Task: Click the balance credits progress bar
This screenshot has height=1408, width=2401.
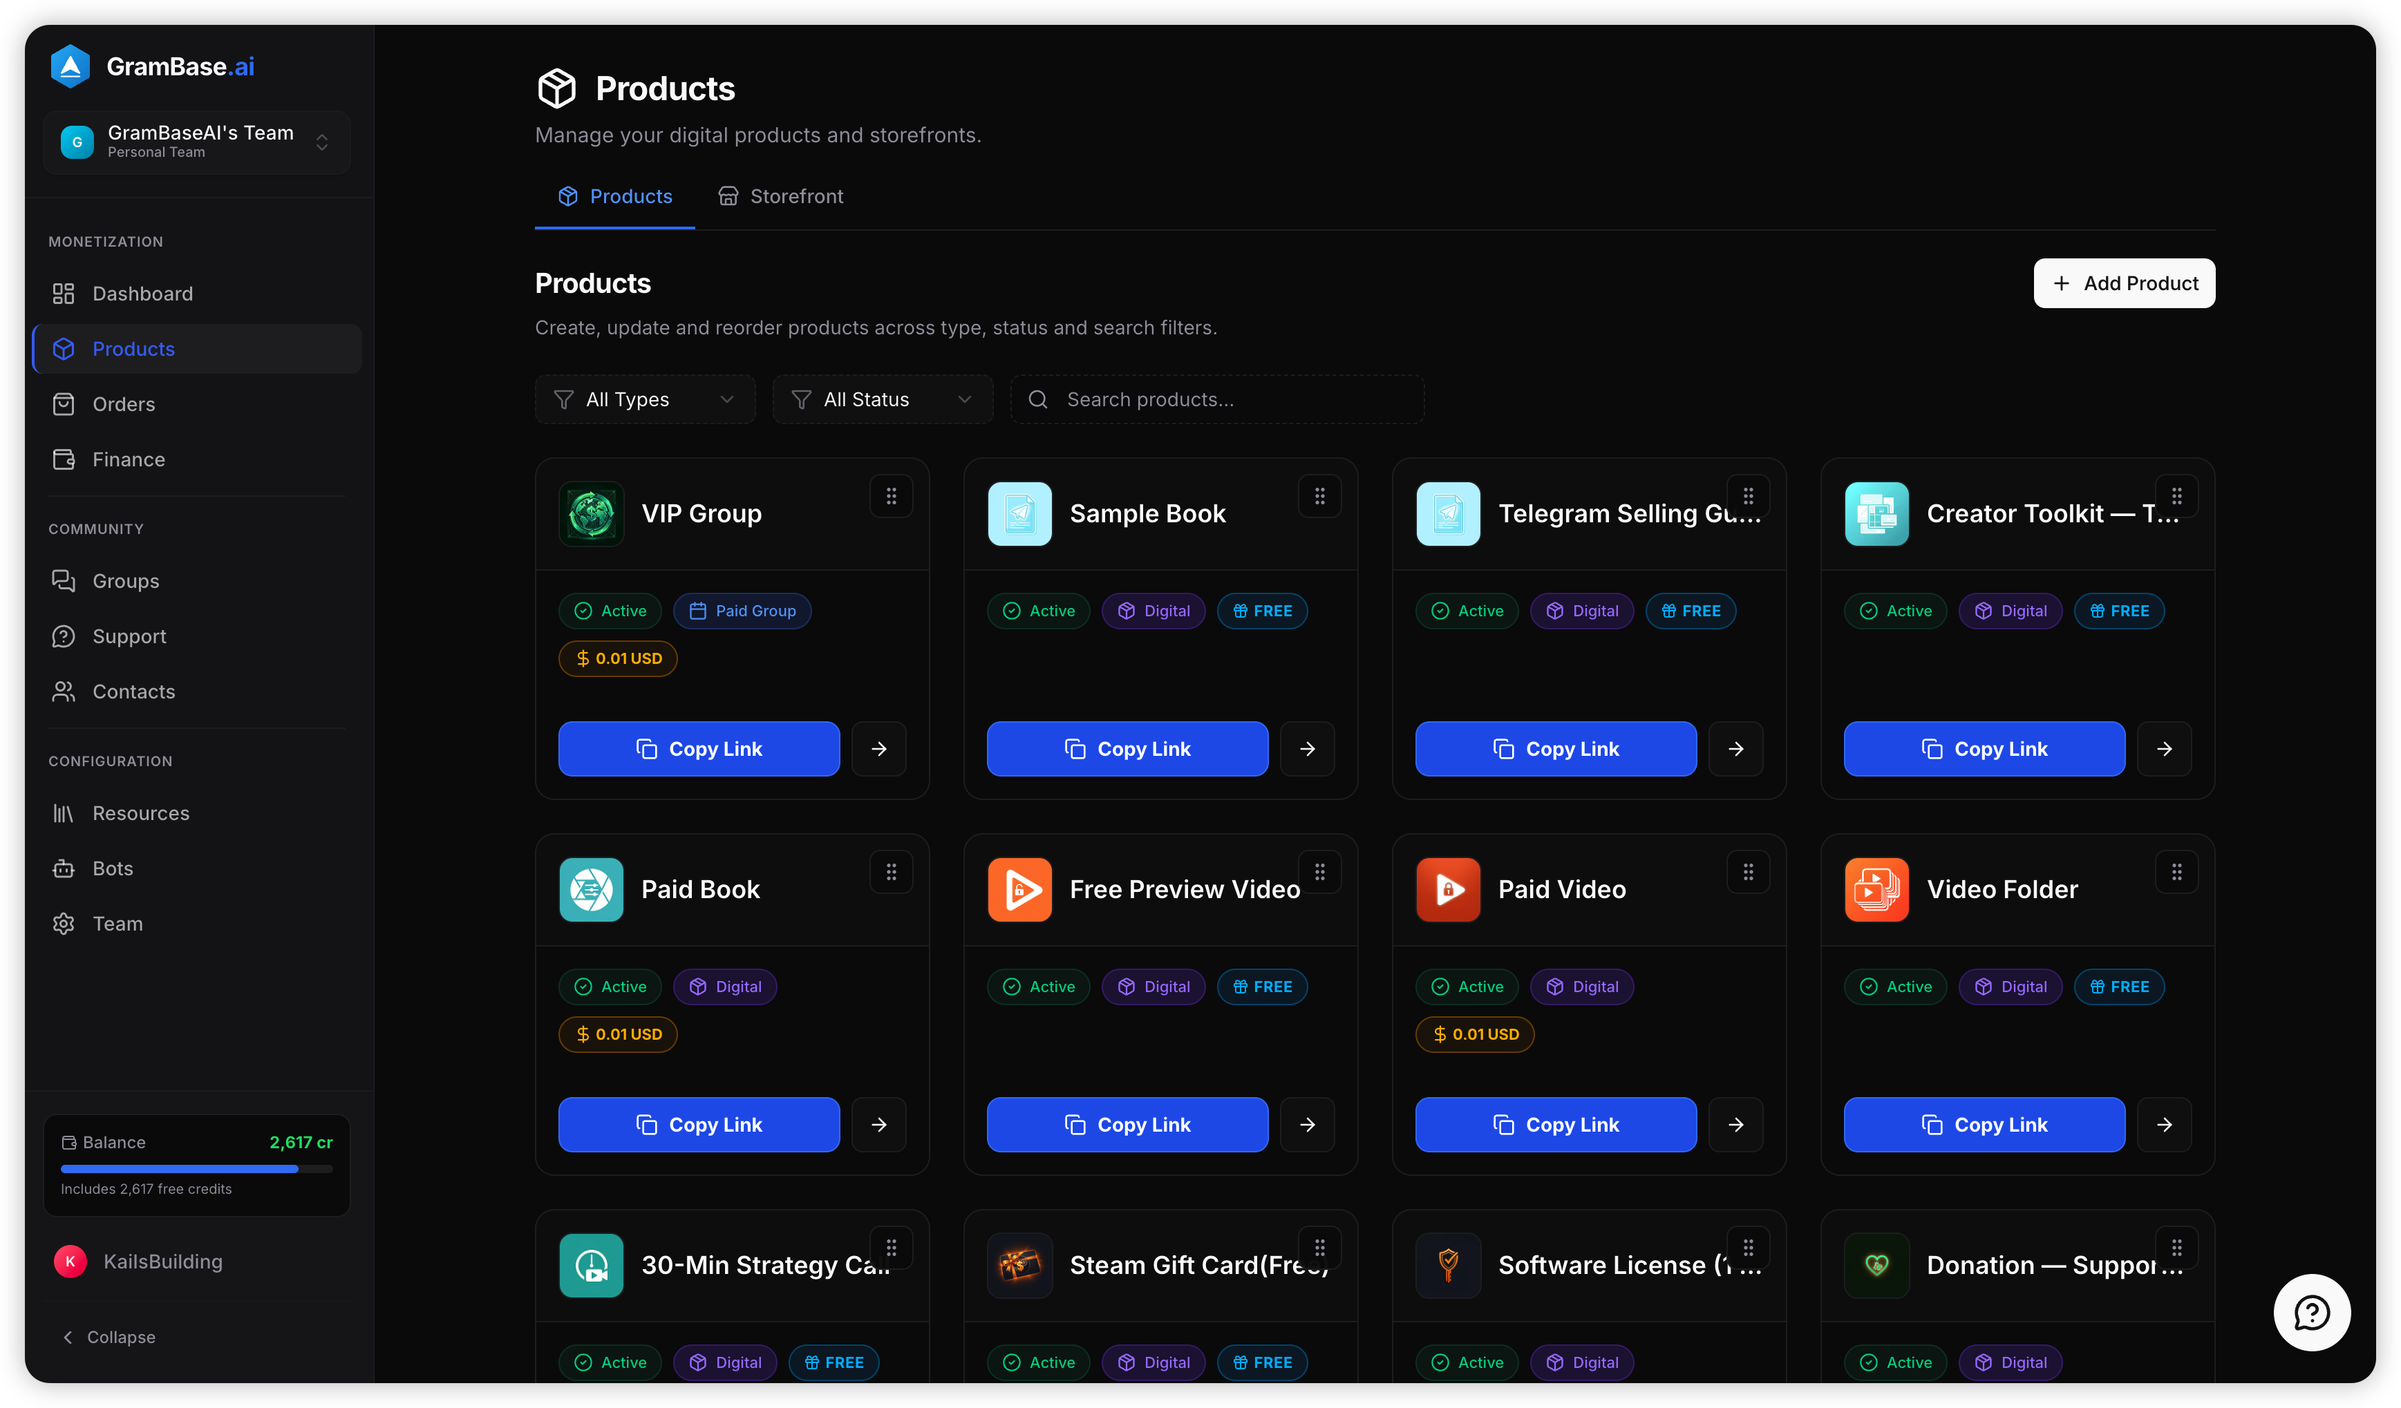Action: [x=197, y=1169]
